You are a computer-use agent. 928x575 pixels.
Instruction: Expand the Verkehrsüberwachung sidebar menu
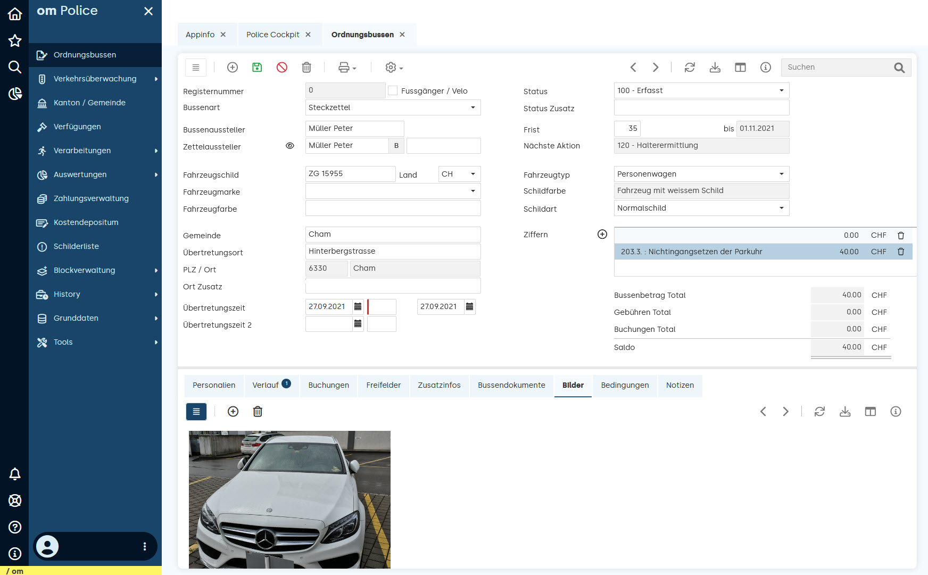95,79
